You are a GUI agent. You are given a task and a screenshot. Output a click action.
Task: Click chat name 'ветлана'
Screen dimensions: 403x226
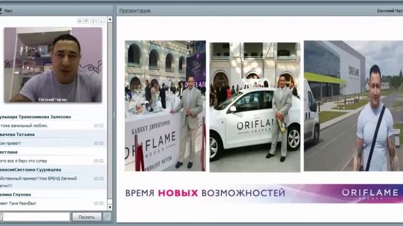pos(9,152)
